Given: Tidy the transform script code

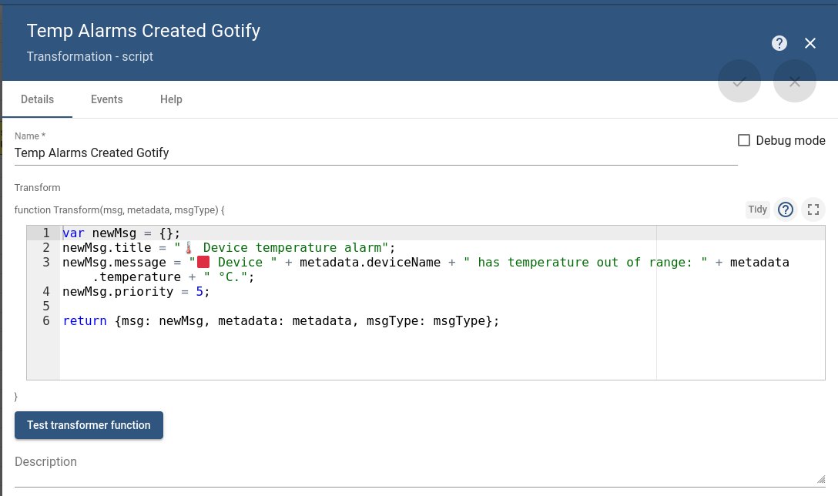Looking at the screenshot, I should coord(758,209).
